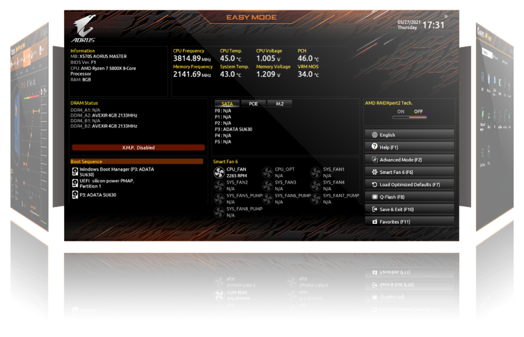This screenshot has height=337, width=524.
Task: Click the Boot Sequence header
Action: click(136, 162)
